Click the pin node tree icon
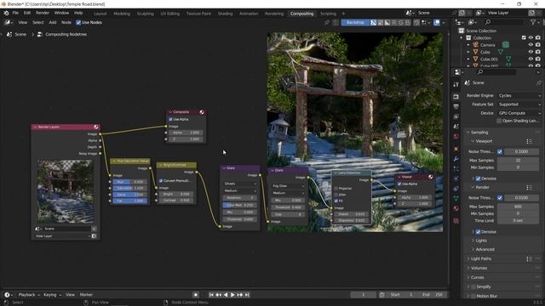 [x=327, y=23]
